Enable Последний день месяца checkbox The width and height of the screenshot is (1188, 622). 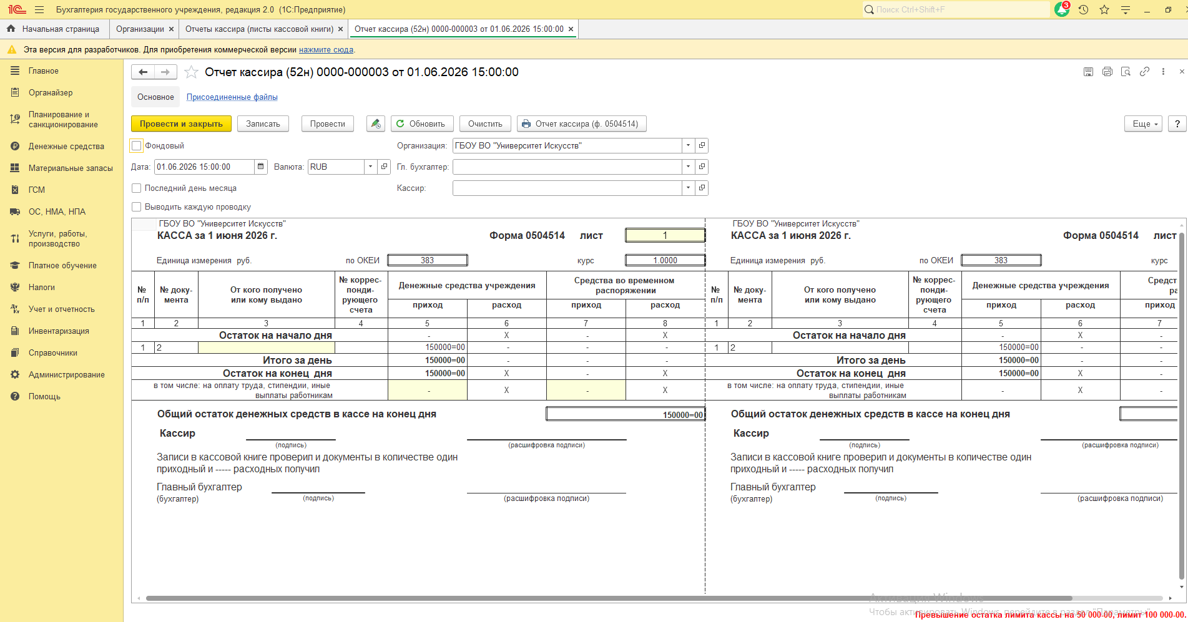(x=137, y=188)
